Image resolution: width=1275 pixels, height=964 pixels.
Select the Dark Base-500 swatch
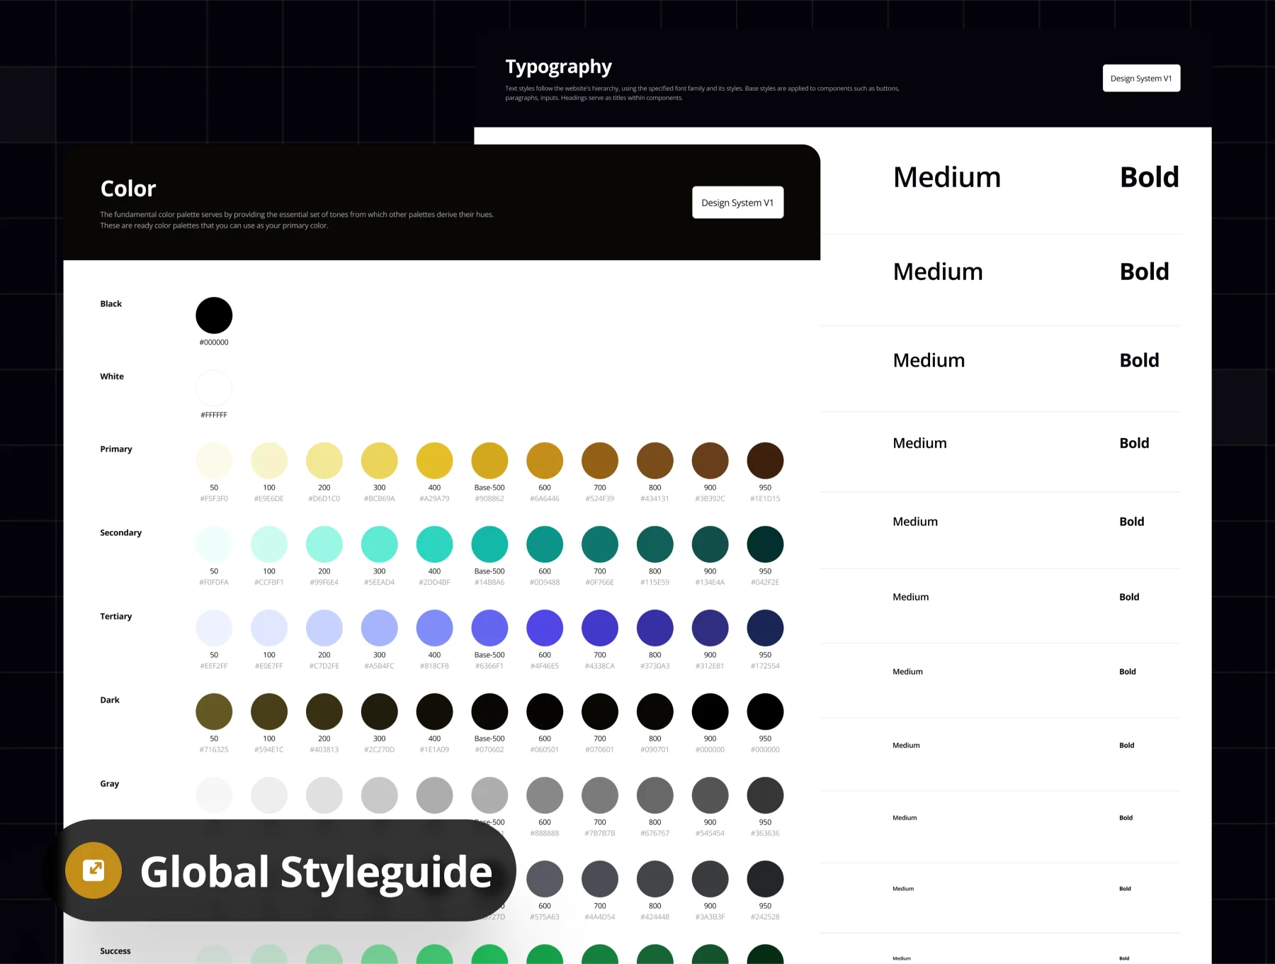[x=489, y=712]
